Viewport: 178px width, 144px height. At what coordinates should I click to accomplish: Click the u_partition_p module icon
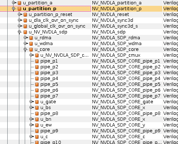pos(19,9)
